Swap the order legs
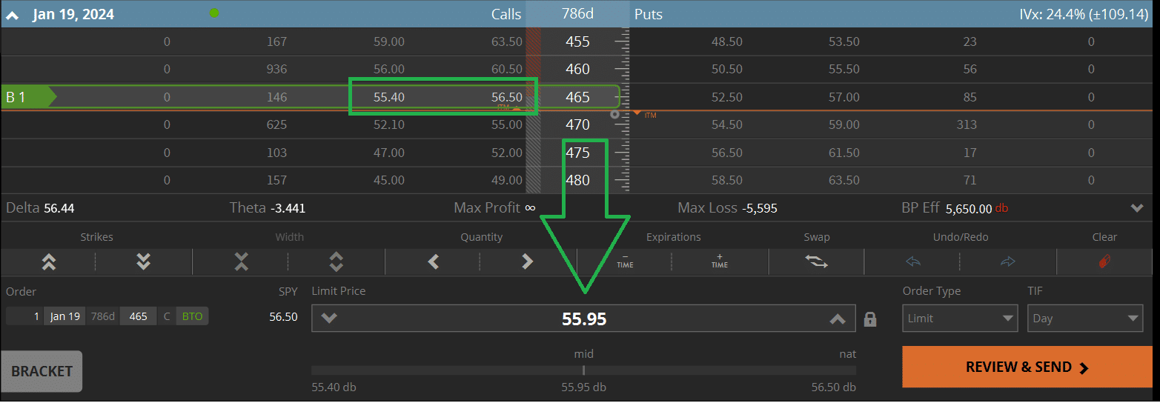The height and width of the screenshot is (403, 1160). [x=816, y=262]
